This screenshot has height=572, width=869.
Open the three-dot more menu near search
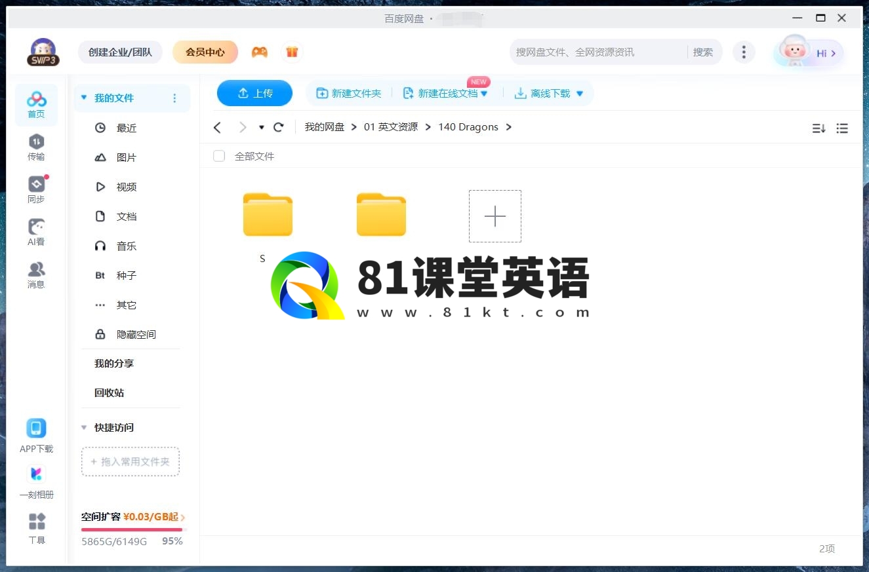pos(743,52)
